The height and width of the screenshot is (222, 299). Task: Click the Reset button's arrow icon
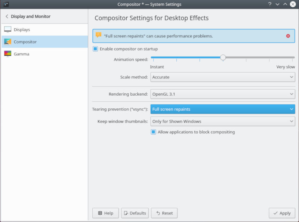[158, 213]
